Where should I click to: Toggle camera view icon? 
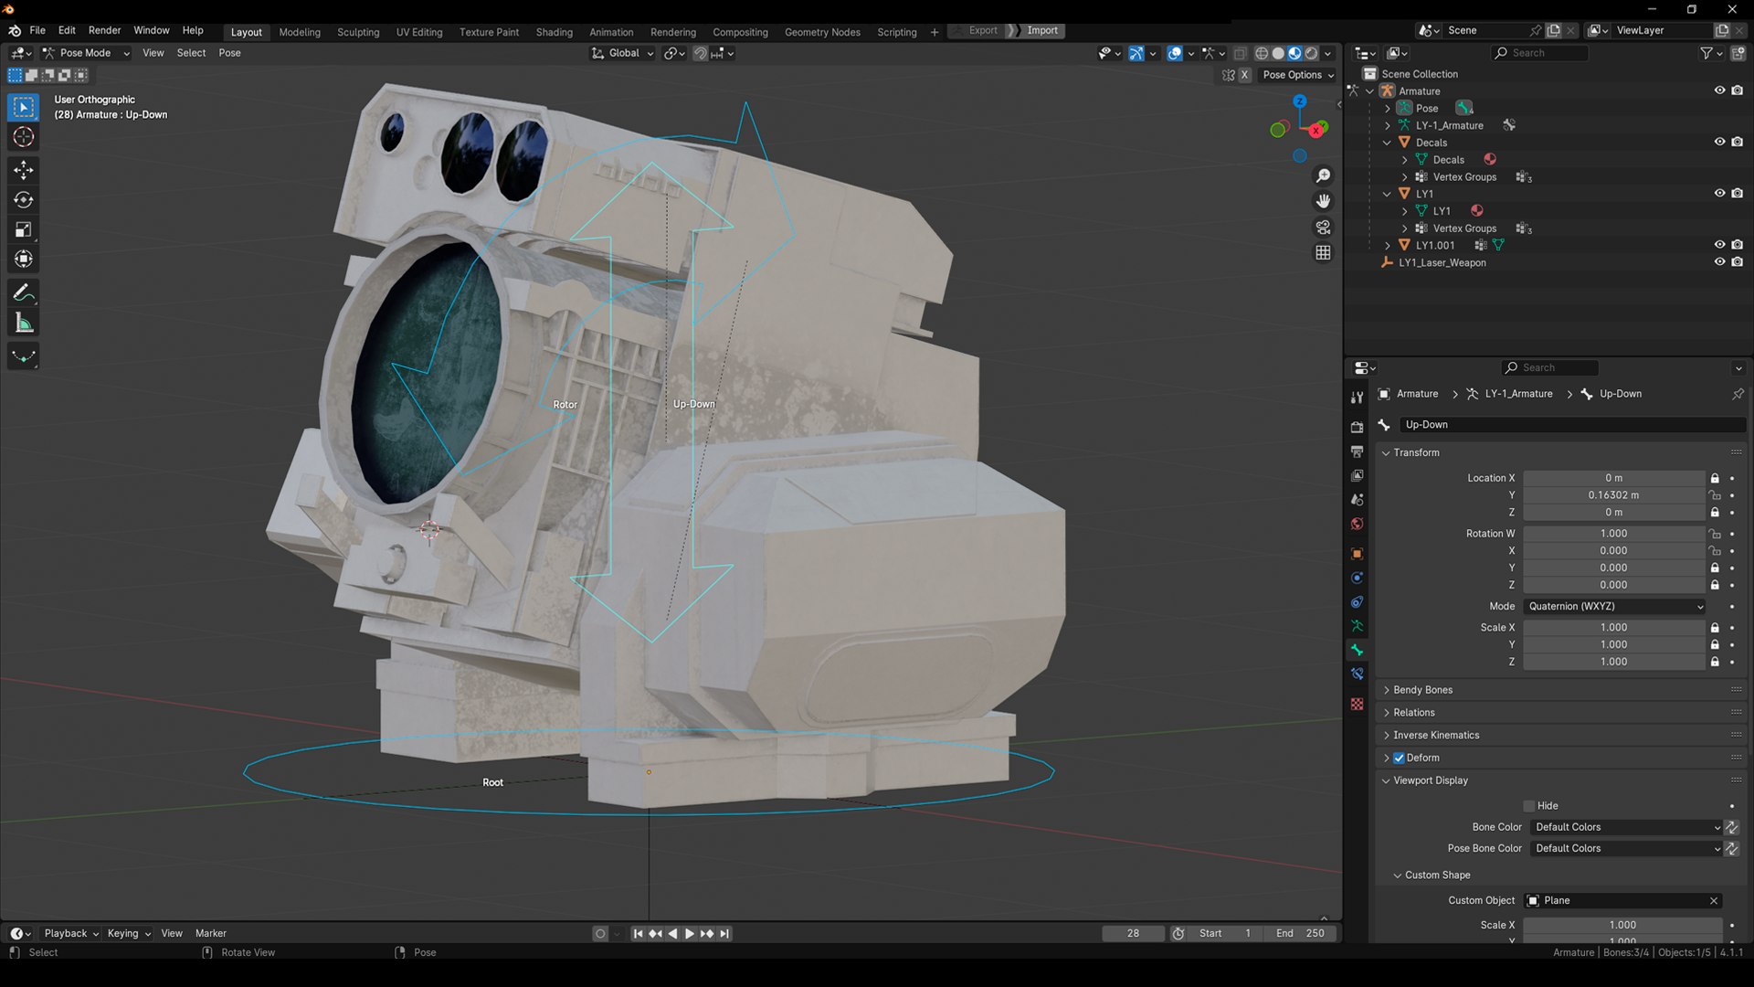pos(1323,227)
